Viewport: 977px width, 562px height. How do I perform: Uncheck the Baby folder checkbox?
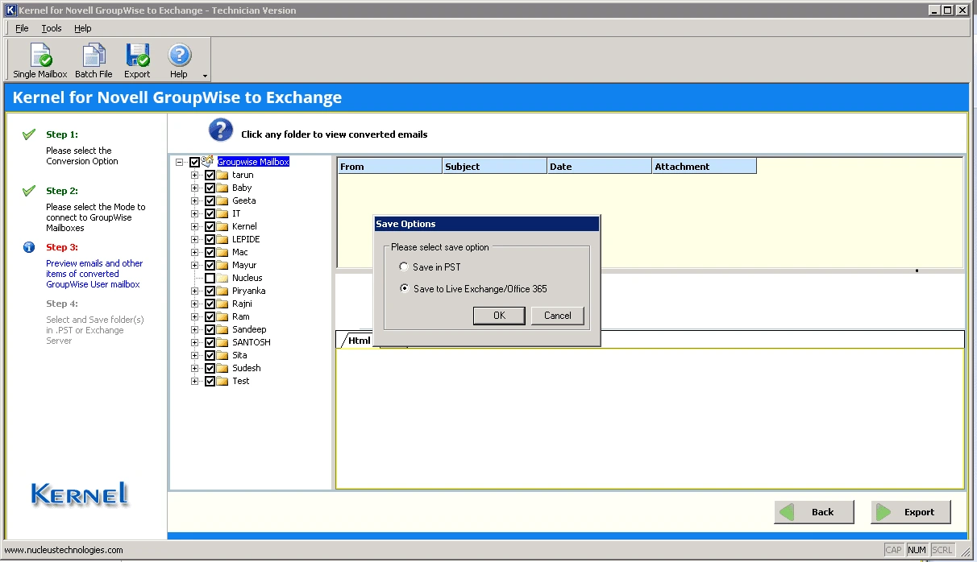210,188
